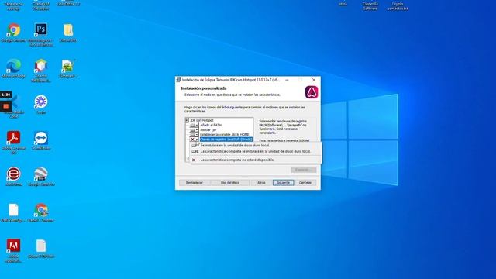Screen dimensions: 496x279
Task: Open the Chrome profile shortcut with person badge
Action: point(41,210)
